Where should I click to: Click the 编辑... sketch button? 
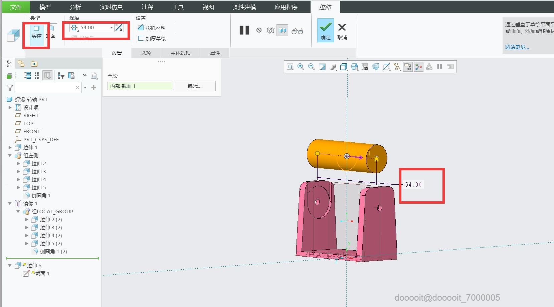click(194, 86)
